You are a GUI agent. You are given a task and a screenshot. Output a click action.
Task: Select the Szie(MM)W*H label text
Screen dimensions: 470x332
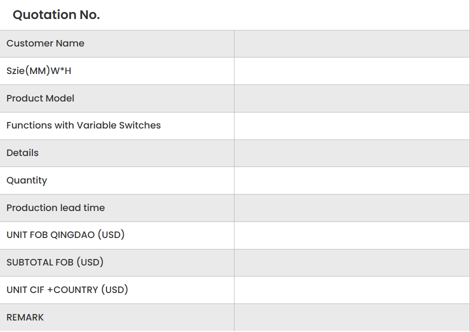(38, 71)
